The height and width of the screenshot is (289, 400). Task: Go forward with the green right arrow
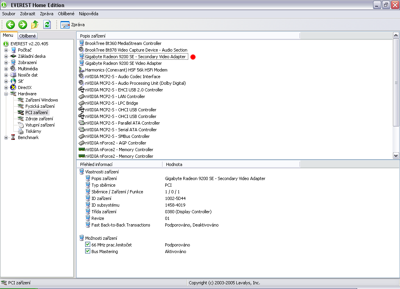(x=22, y=25)
